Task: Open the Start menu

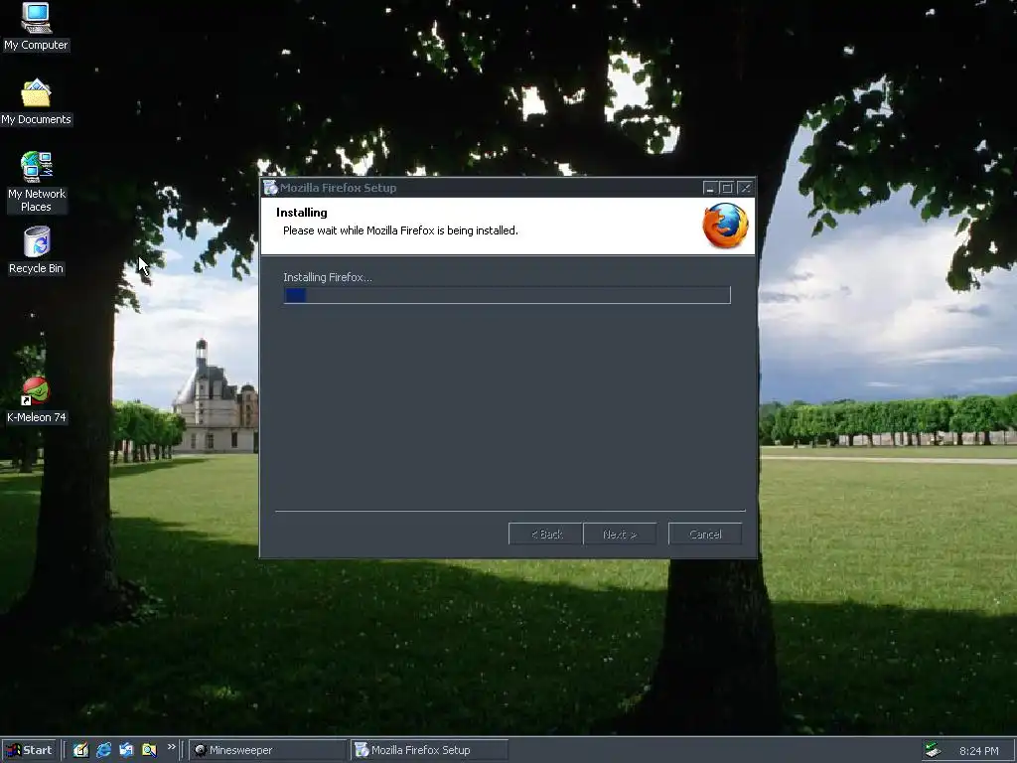Action: 29,750
